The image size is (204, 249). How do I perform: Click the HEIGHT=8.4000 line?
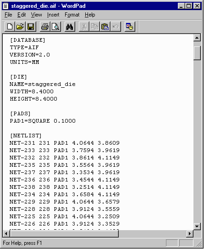click(33, 99)
